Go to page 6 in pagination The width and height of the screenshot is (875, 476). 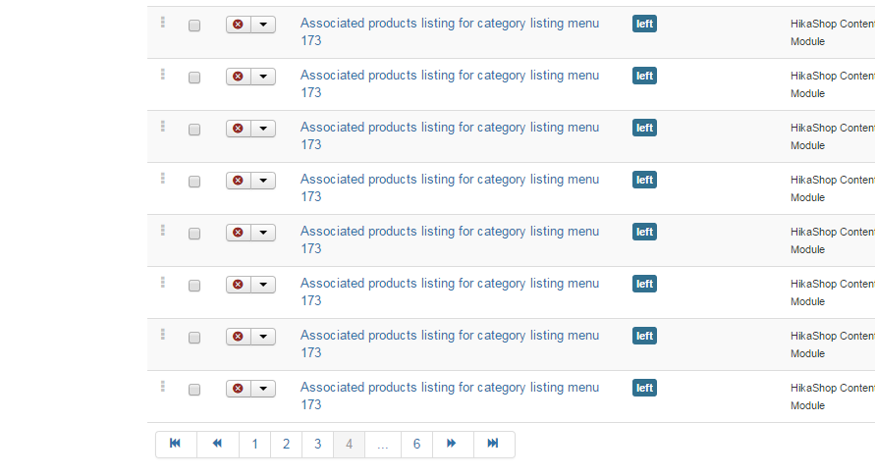point(416,444)
